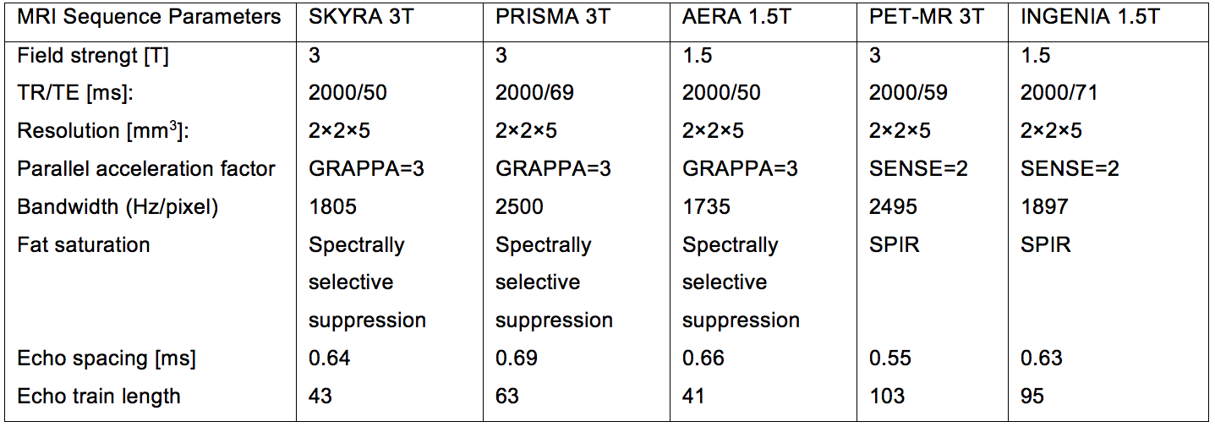Select the Fat saturation row label

point(84,245)
